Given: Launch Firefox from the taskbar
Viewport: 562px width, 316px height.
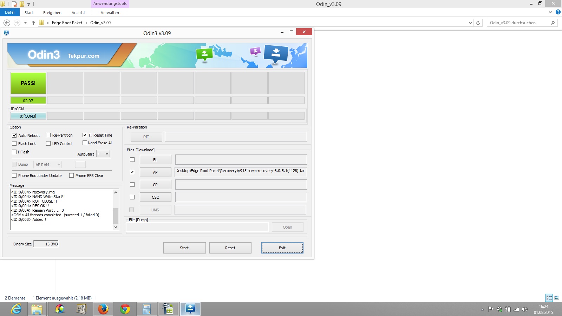Looking at the screenshot, I should pos(103,309).
